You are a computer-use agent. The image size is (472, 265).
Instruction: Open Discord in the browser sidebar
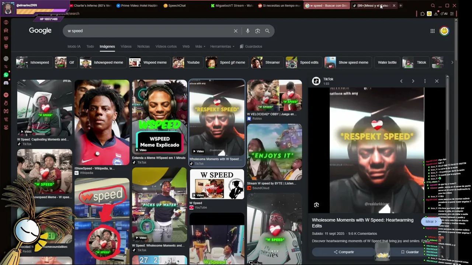[x=6, y=83]
